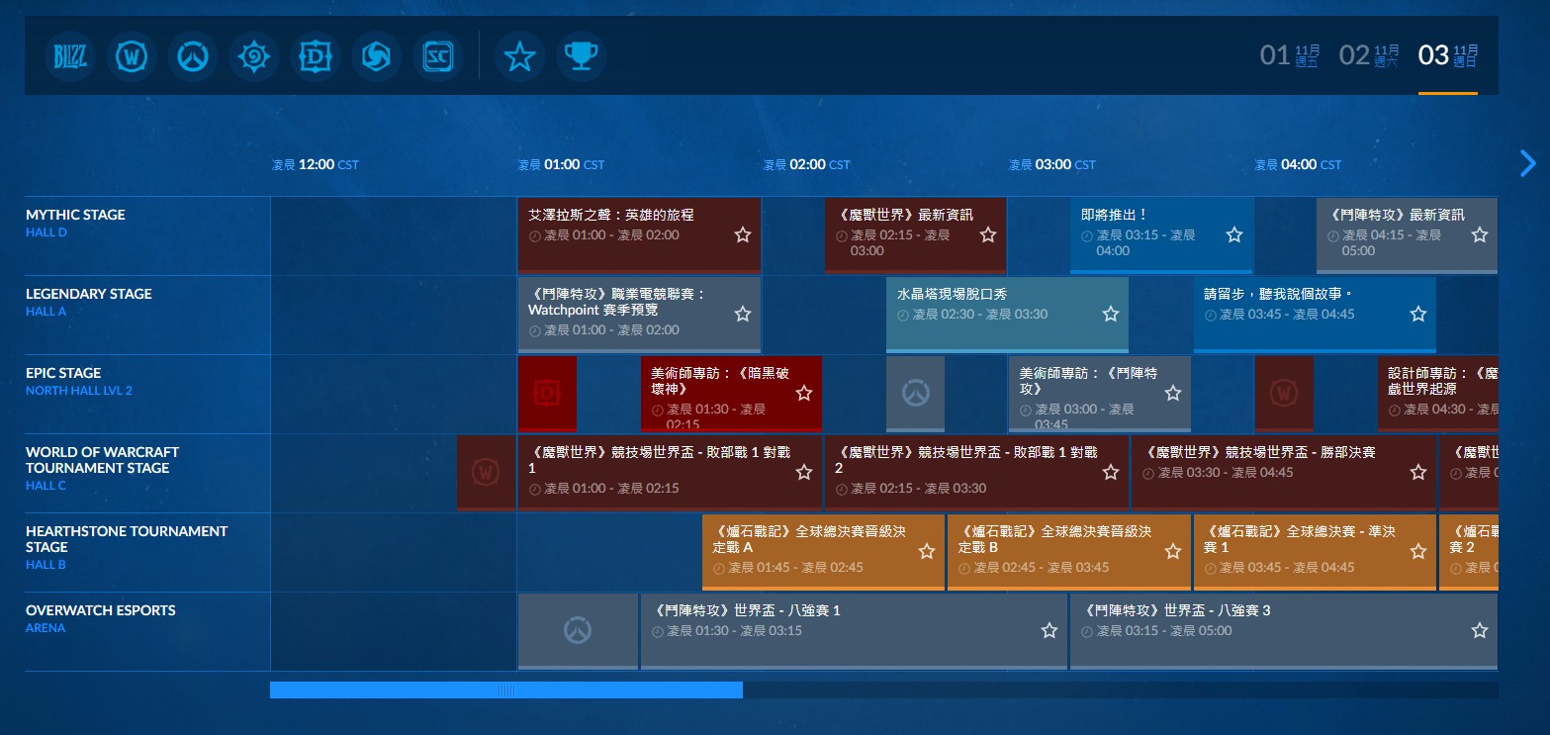Image resolution: width=1550 pixels, height=735 pixels.
Task: Open 艾澤拉斯之聲：英雄的旅程 event details
Action: tap(639, 234)
